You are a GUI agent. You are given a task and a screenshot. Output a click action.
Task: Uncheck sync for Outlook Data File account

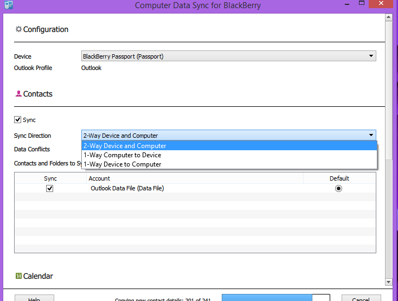49,188
